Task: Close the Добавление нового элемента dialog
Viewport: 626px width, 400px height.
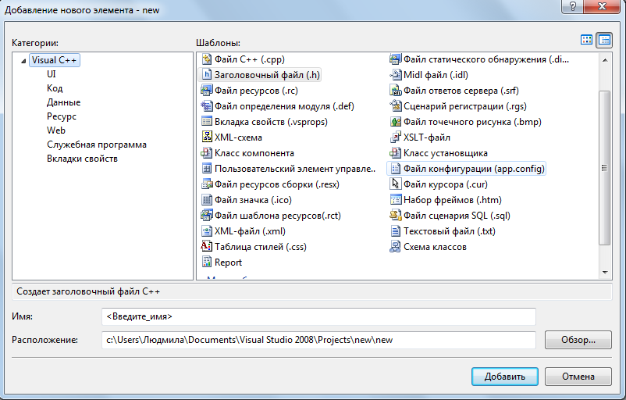Action: pyautogui.click(x=603, y=6)
